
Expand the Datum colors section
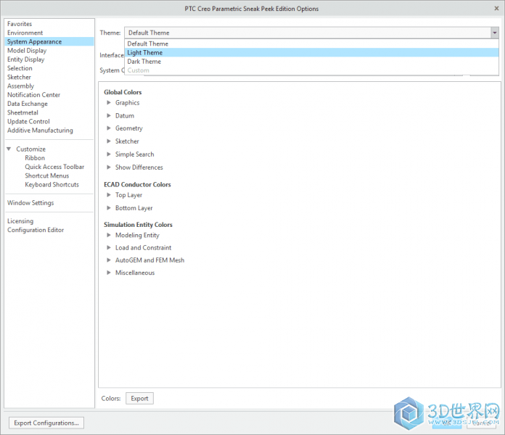tap(109, 115)
